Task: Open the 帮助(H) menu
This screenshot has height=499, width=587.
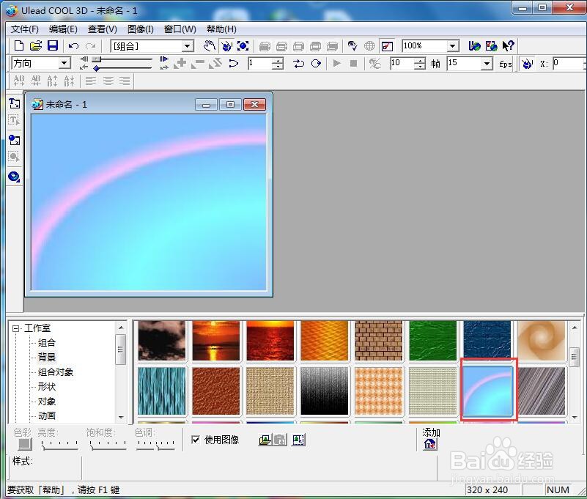Action: (x=221, y=29)
